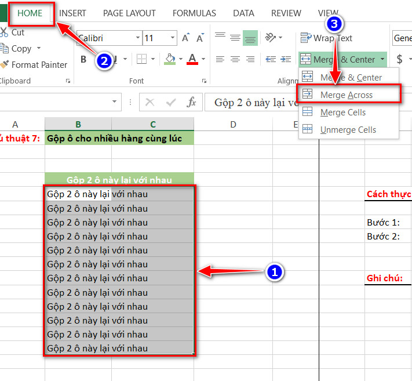Click the Insert Function fx icon

(x=191, y=102)
